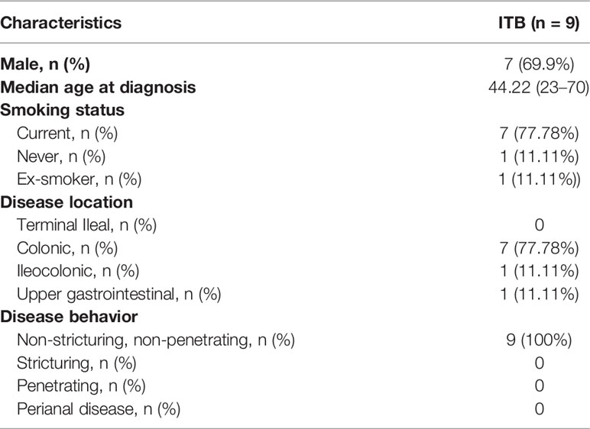Select the value 7 (69.9%)
Screen dimensions: 590x429
pyautogui.click(x=540, y=64)
